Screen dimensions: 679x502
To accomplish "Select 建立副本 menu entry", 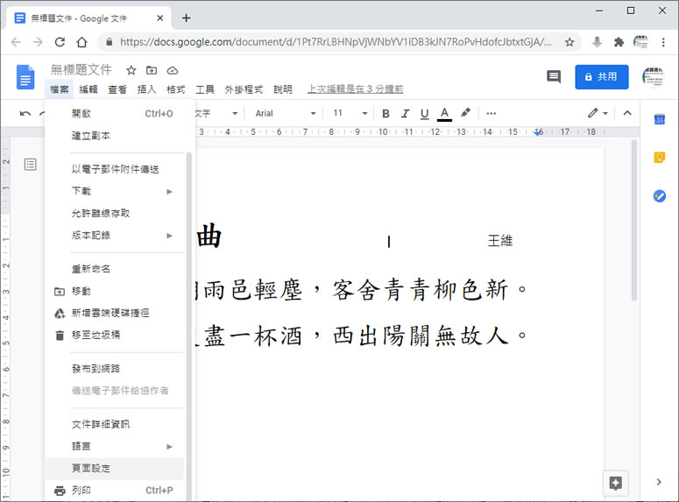I will pyautogui.click(x=115, y=136).
